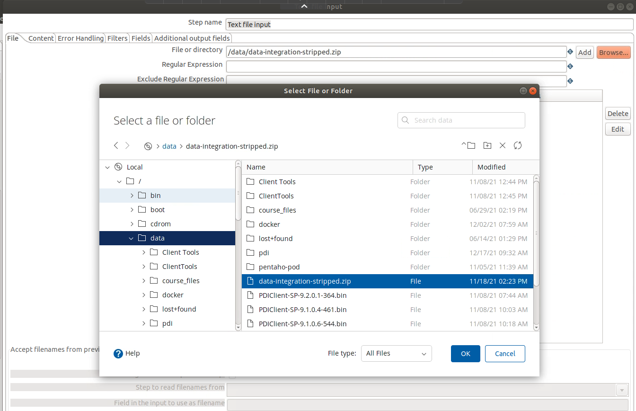Viewport: 636px width, 411px height.
Task: Click the Help question mark icon
Action: tap(118, 354)
